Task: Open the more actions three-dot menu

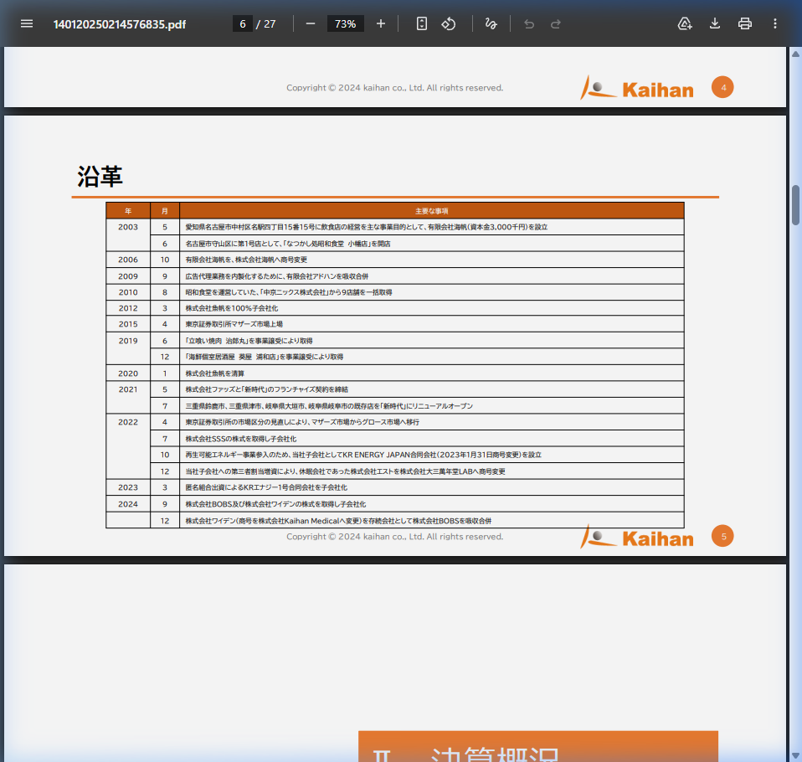Action: pos(775,23)
